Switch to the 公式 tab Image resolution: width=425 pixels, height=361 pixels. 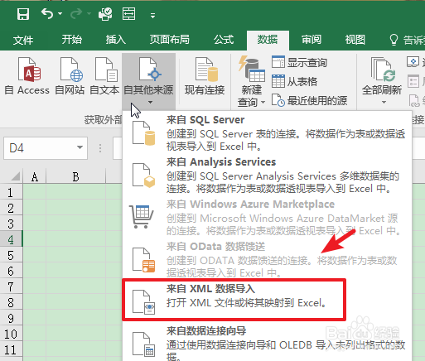(x=224, y=40)
